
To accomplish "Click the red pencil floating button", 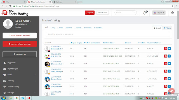I will pos(171,91).
